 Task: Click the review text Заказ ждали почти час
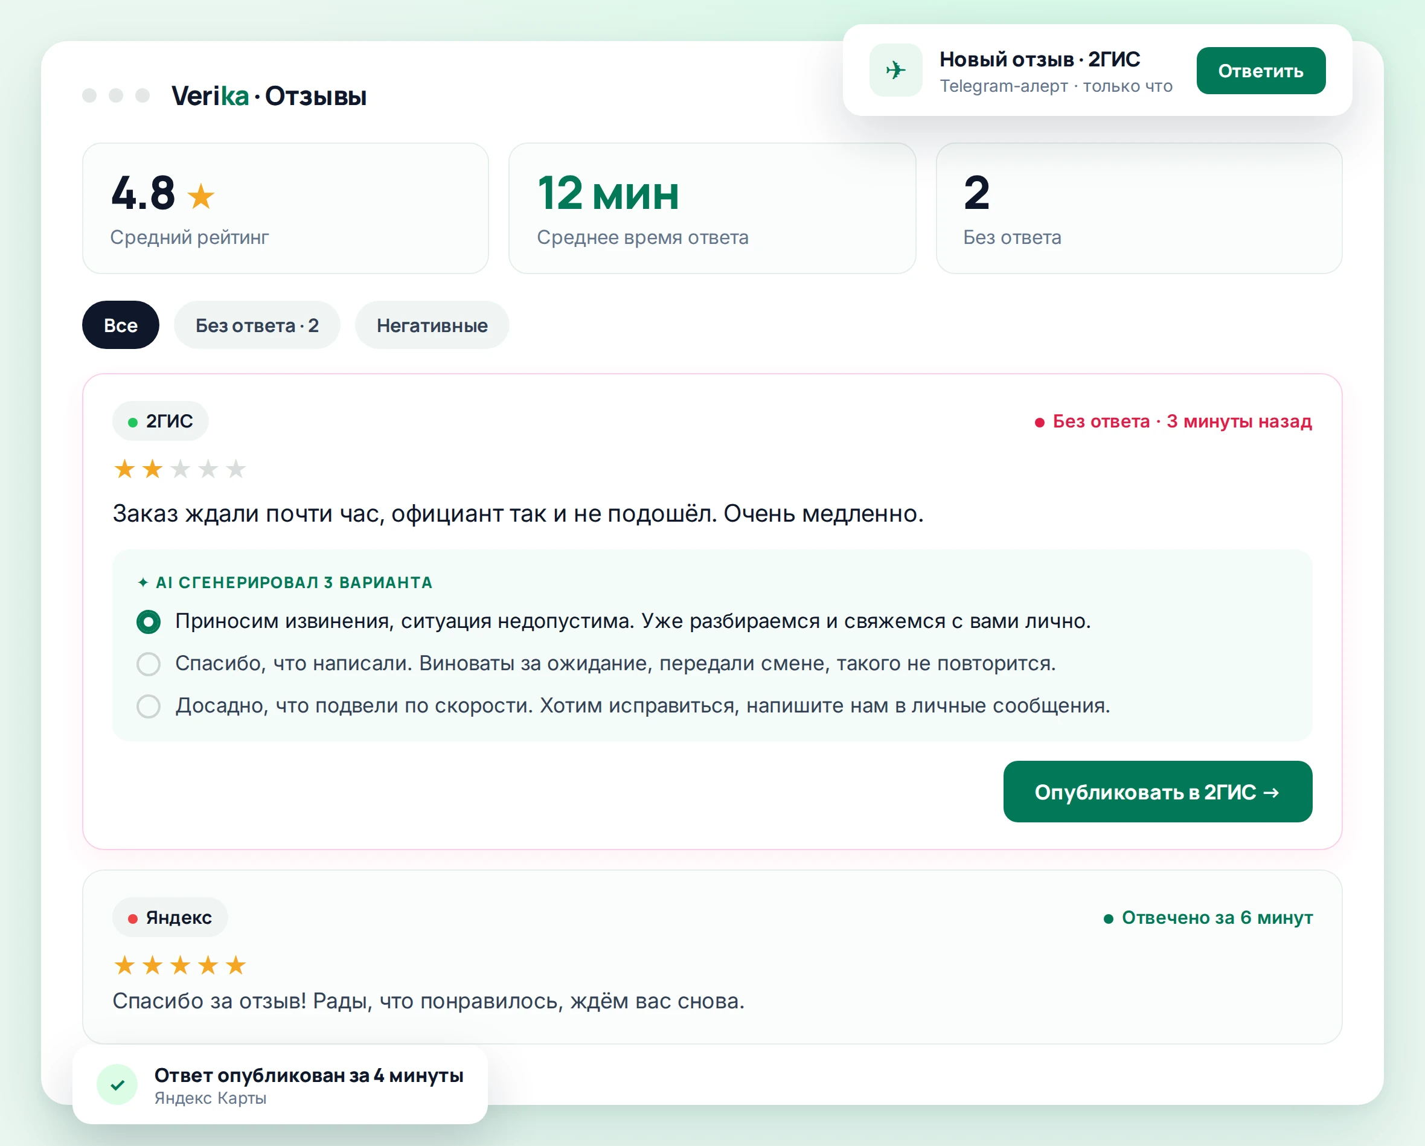518,513
